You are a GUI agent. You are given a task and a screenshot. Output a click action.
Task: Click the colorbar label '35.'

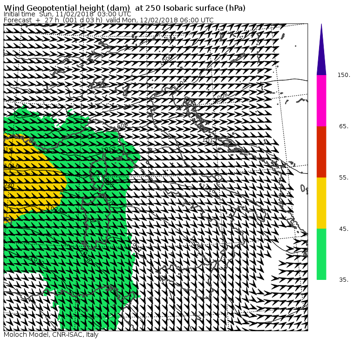click(x=344, y=280)
